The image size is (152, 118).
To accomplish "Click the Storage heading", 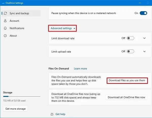I will coord(8,93).
